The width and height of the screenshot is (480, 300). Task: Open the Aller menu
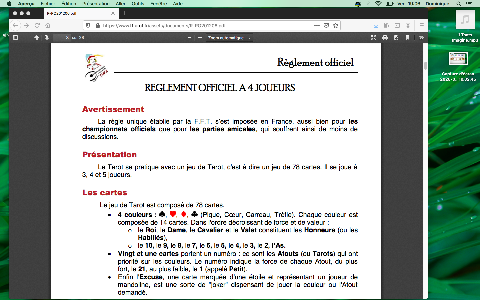[x=121, y=4]
